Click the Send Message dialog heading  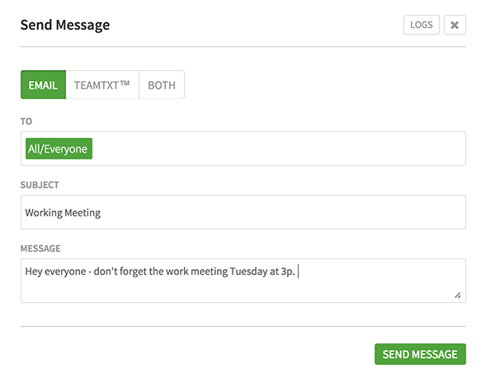coord(65,25)
